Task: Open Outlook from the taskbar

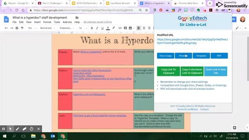Action: click(53, 136)
